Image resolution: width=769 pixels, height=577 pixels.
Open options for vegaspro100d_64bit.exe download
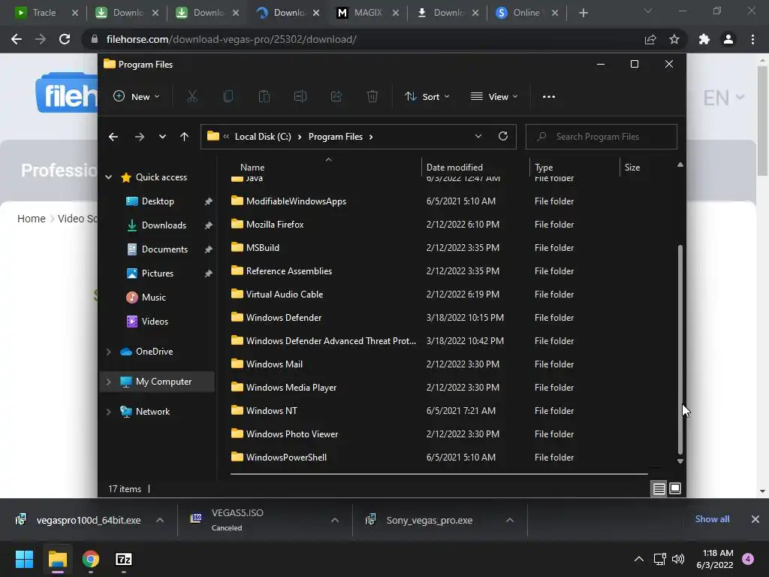click(160, 520)
